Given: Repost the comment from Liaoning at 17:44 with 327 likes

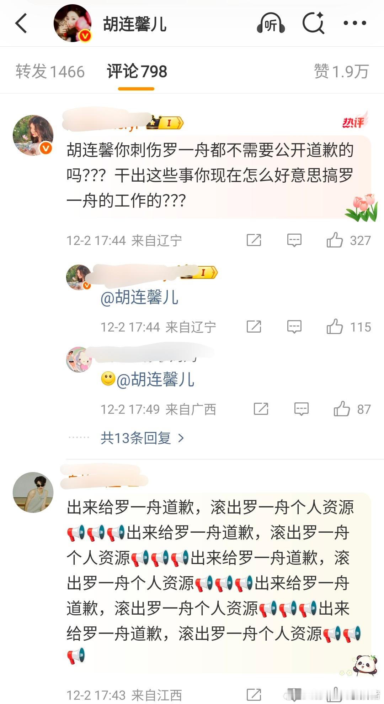Looking at the screenshot, I should coord(254,240).
